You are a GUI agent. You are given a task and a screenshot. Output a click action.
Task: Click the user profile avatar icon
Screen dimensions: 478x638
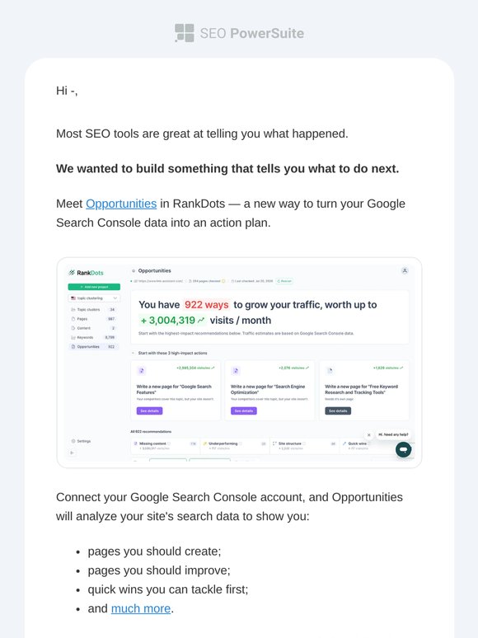click(405, 270)
